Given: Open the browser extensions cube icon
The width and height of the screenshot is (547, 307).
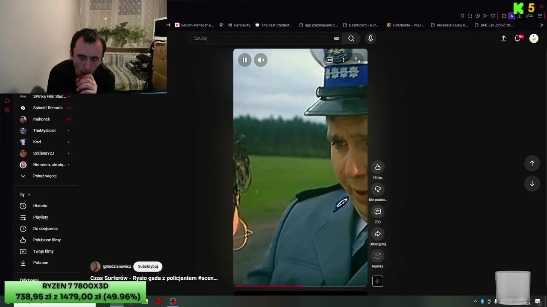Looking at the screenshot, I should (504, 16).
